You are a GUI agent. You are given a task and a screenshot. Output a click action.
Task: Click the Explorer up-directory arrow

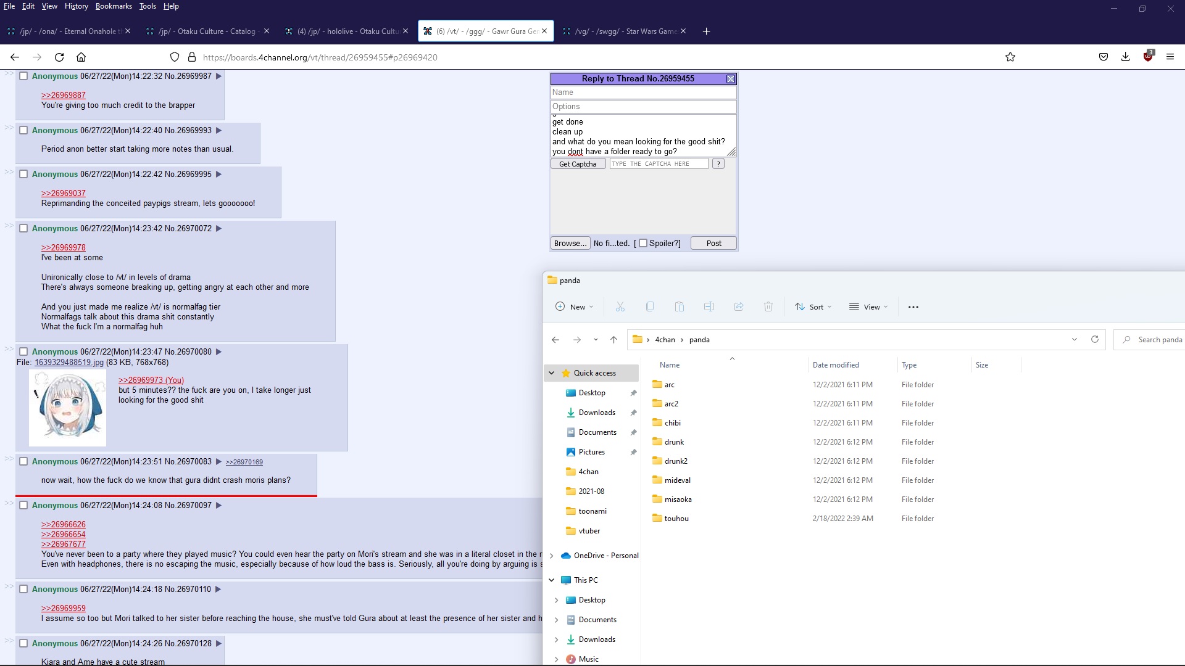click(x=613, y=340)
